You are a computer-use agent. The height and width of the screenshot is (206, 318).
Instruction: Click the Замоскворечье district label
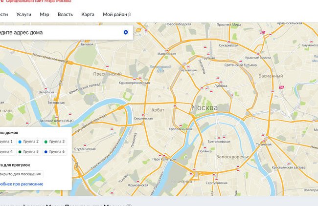[232, 157]
